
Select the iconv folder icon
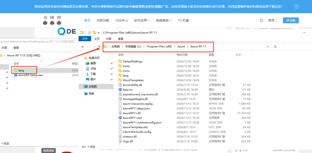coord(120,71)
